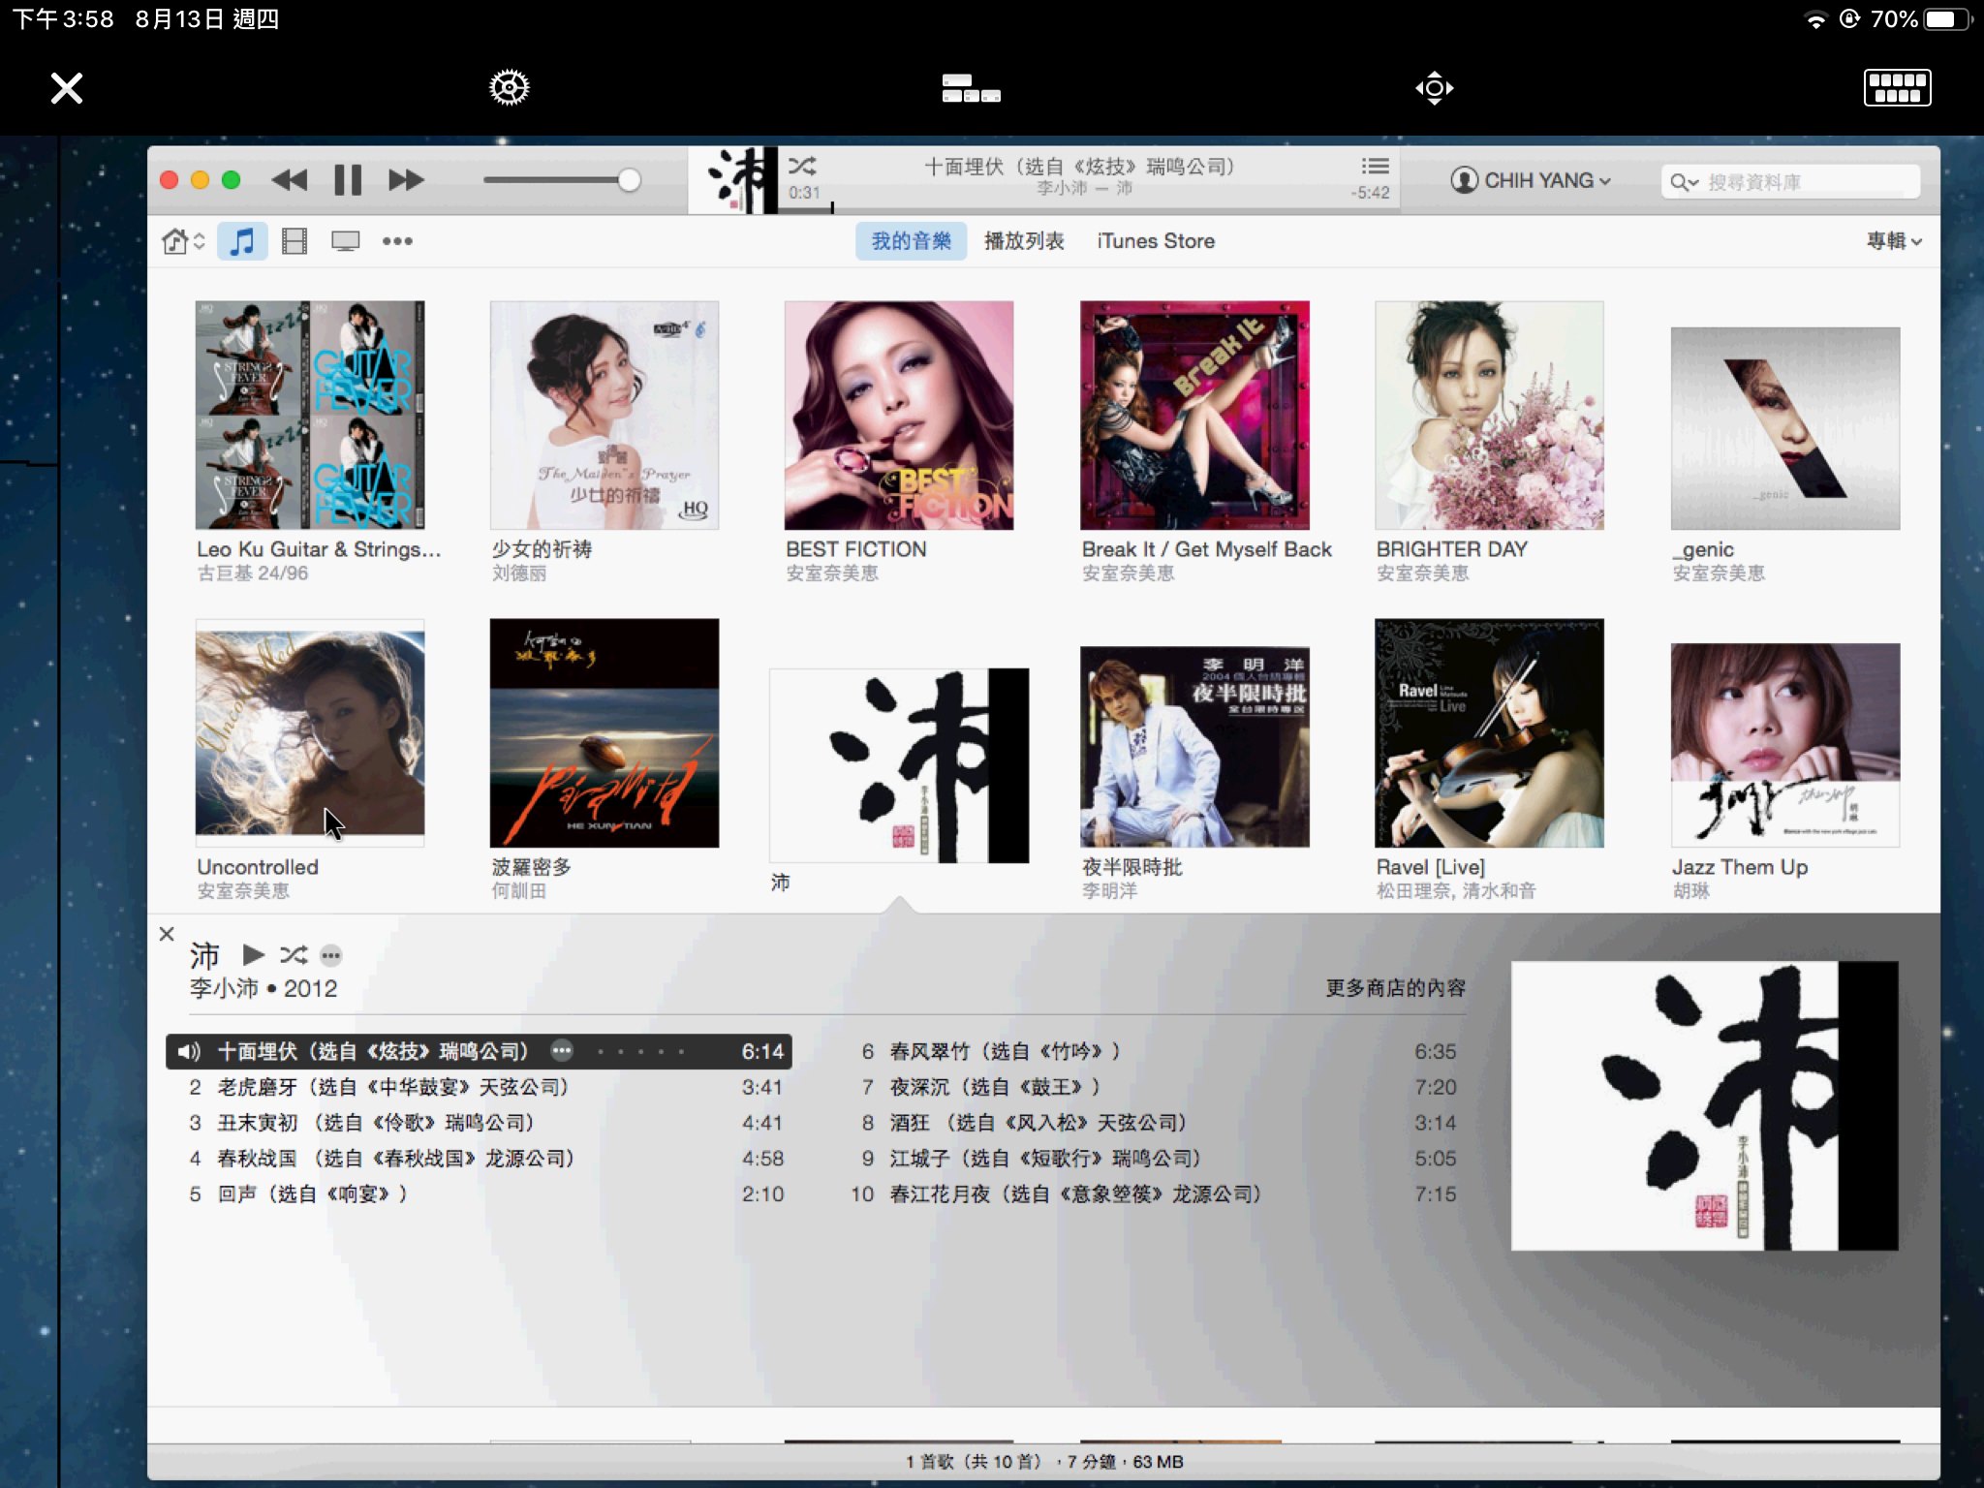Open the BRIGHTER DAY album cover

1489,415
